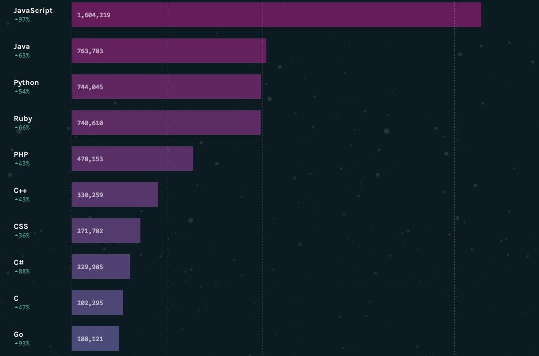The height and width of the screenshot is (356, 539).
Task: Select the Python bar showing 744,045
Action: tap(166, 87)
